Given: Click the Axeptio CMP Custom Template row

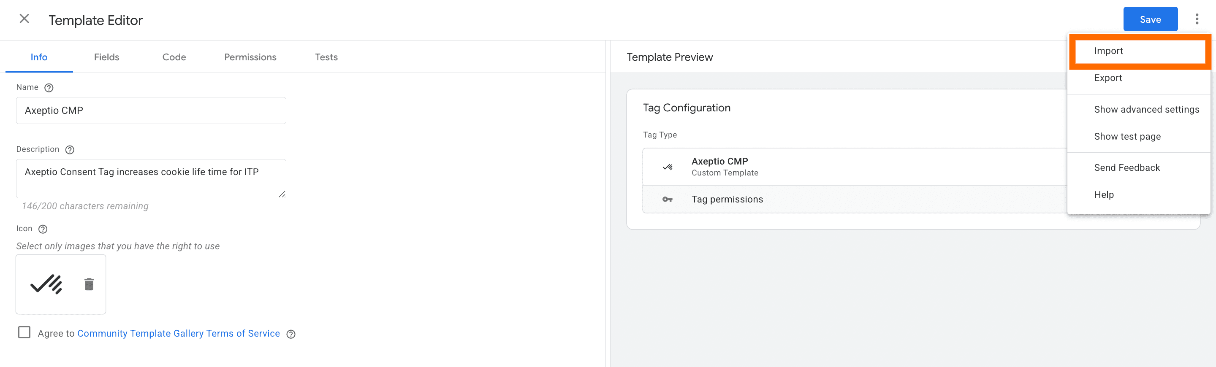Looking at the screenshot, I should [855, 167].
